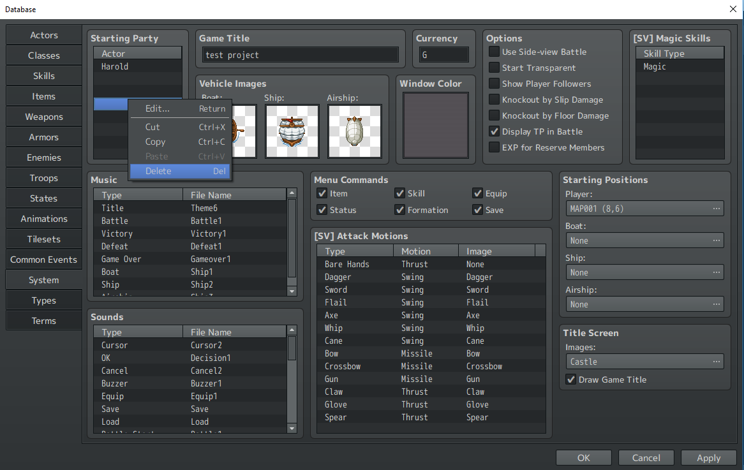Open the Classes tab

(43, 55)
